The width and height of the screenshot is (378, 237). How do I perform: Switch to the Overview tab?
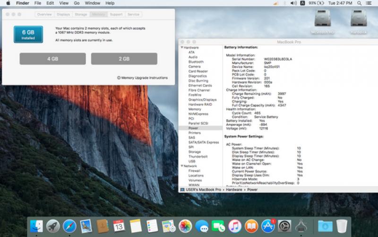[x=44, y=15]
